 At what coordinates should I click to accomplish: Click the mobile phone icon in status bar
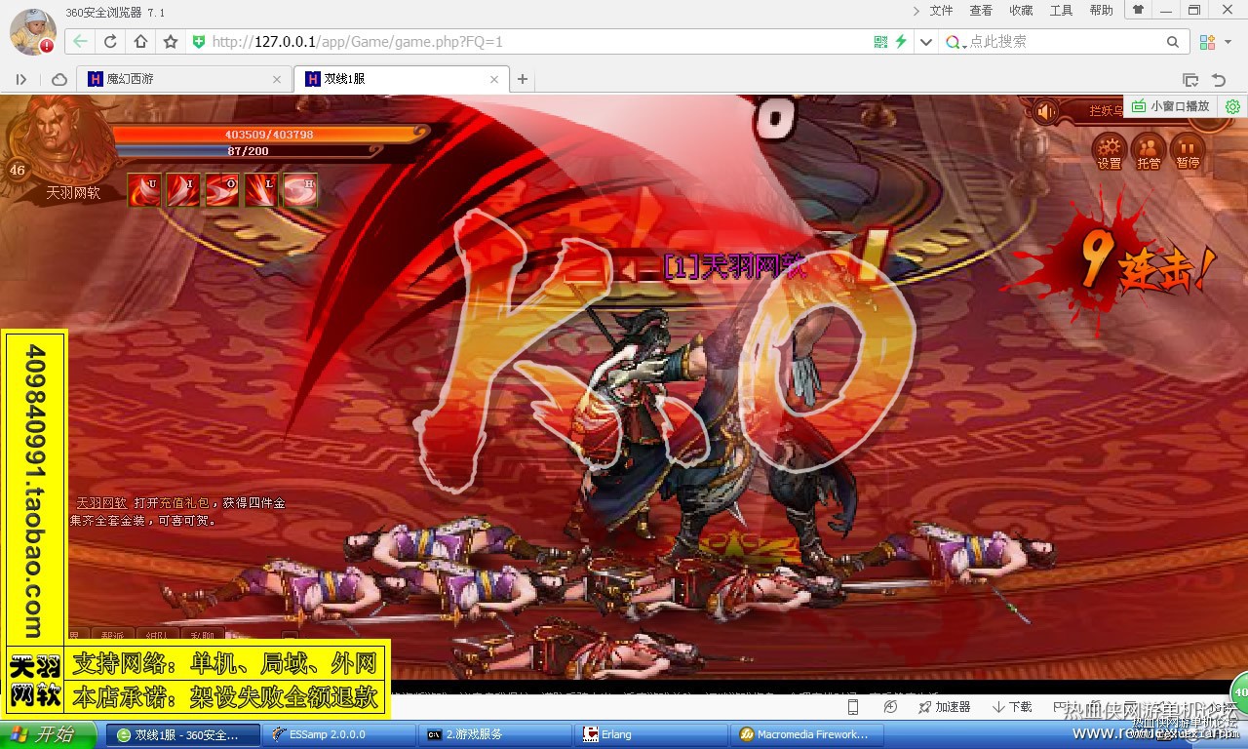click(x=853, y=707)
